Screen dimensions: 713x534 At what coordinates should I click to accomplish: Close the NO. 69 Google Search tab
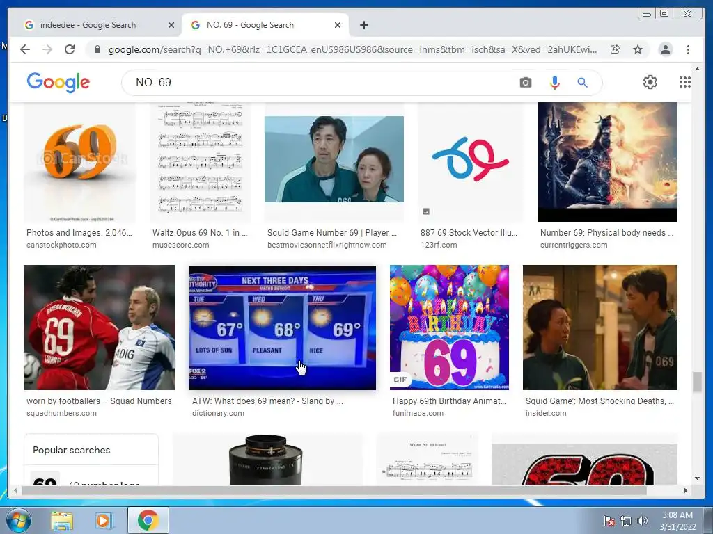(338, 25)
